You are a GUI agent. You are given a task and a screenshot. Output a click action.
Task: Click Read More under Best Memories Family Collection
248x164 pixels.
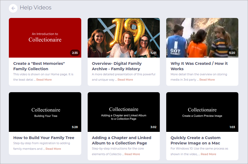[x=44, y=80]
